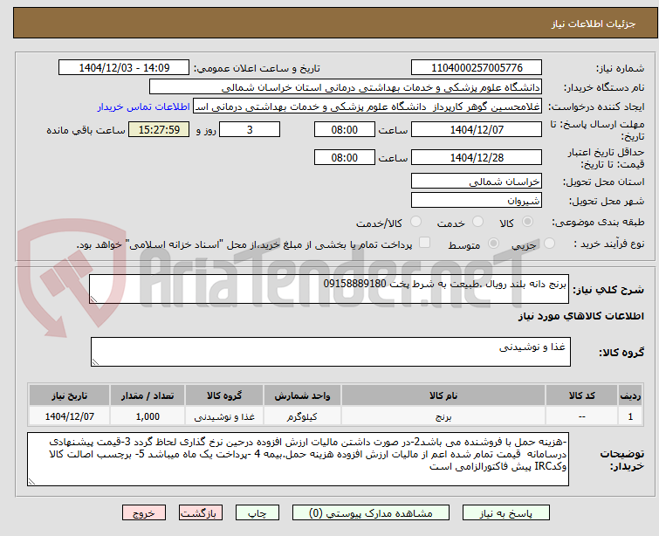The image size is (659, 536).
Task: Click the خروج exit button
Action: (x=144, y=513)
